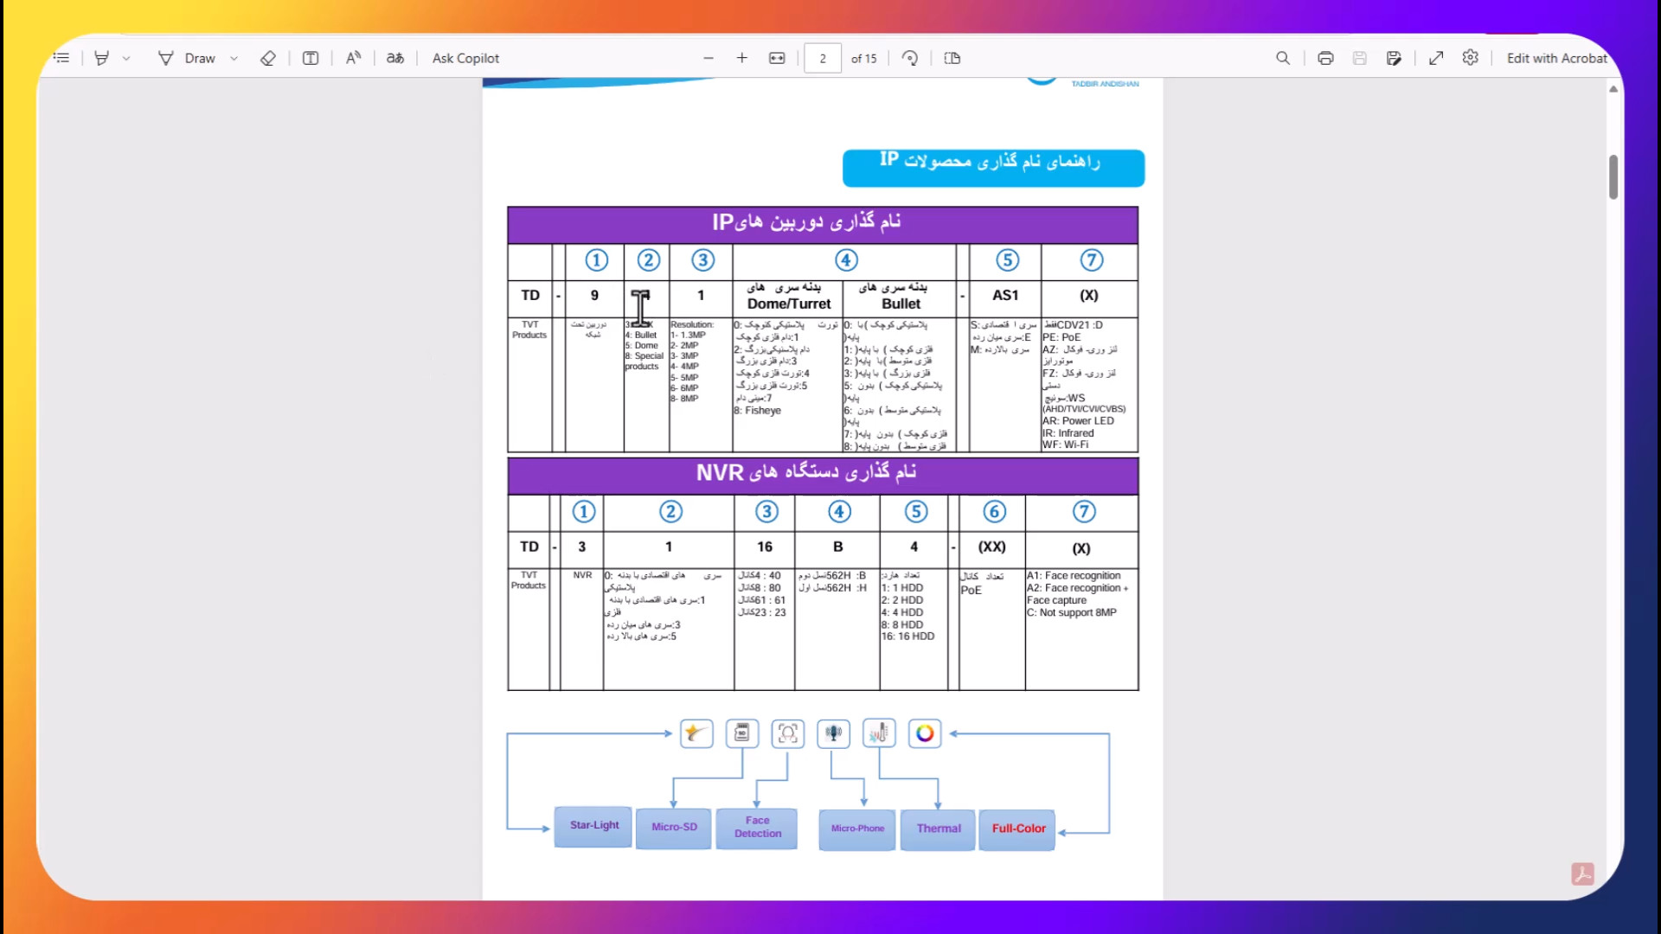Select the Eraser tool

click(268, 58)
